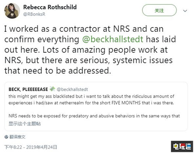194x153 pixels.
Task: Open Rebecca Rothschild's profile avatar
Action: 12,11
